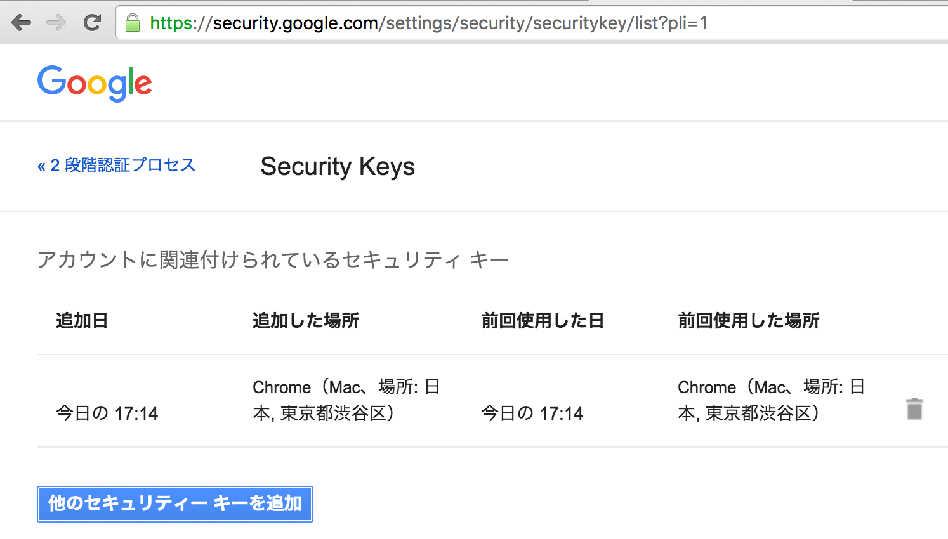Select the 今日の 17:14 cell under 追加日
Image resolution: width=948 pixels, height=539 pixels.
pyautogui.click(x=107, y=413)
